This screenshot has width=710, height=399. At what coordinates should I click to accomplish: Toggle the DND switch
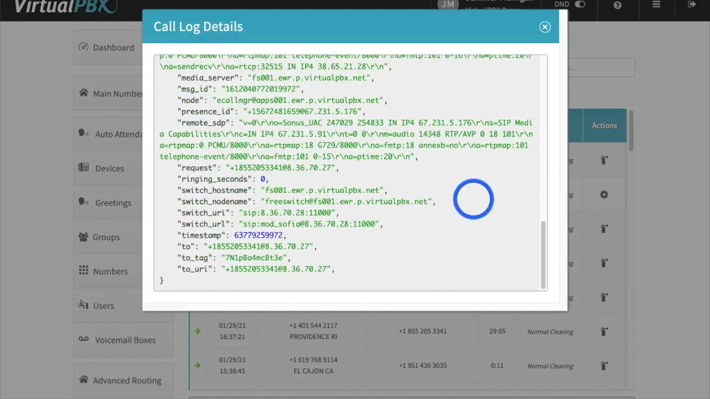[x=580, y=4]
